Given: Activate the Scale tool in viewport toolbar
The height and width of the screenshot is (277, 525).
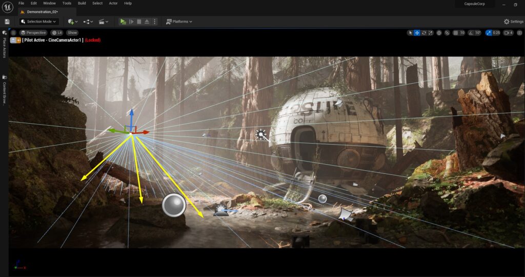Looking at the screenshot, I should 431,33.
